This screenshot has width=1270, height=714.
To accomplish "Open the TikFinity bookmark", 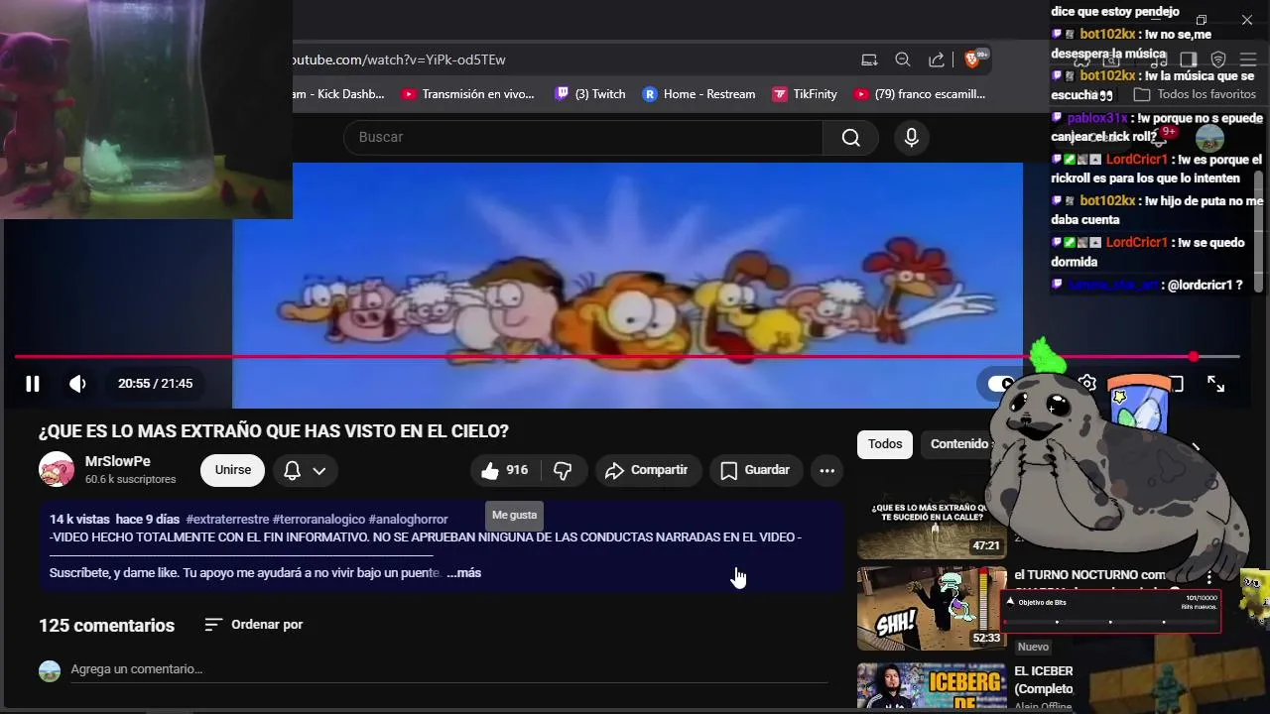I will [806, 94].
